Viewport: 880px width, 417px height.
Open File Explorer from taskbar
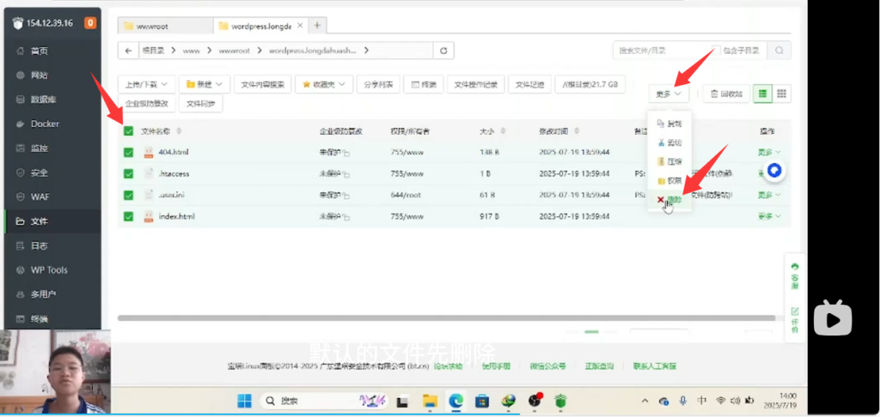click(x=430, y=401)
